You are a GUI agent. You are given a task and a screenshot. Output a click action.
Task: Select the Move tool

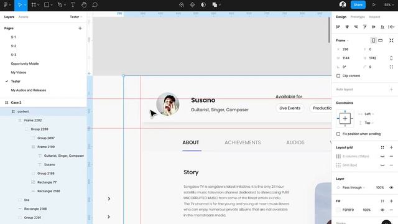(x=20, y=5)
